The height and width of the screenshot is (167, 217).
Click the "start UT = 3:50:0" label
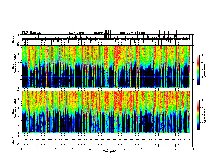pos(132,33)
